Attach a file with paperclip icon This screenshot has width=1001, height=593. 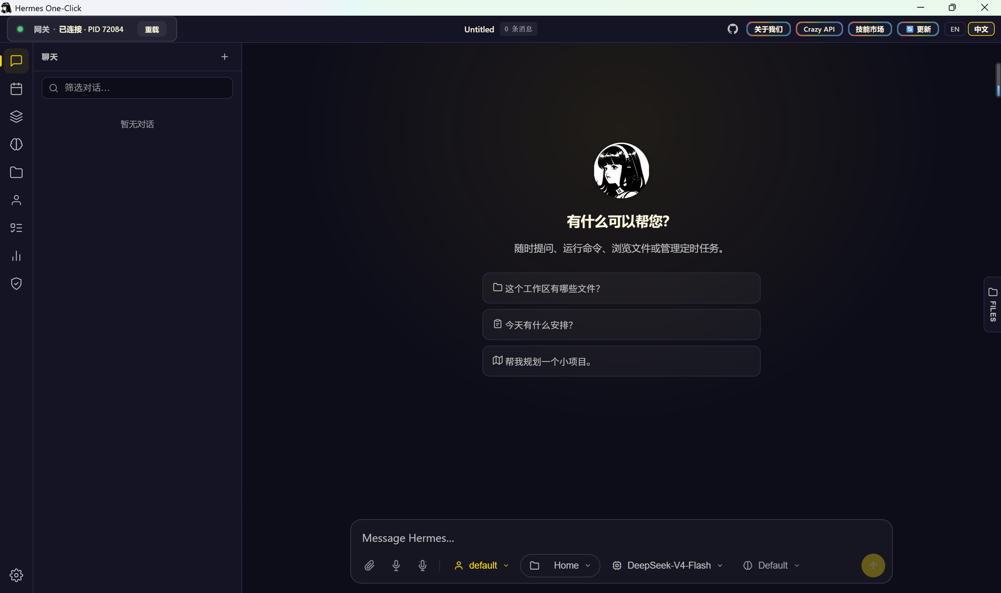point(369,565)
